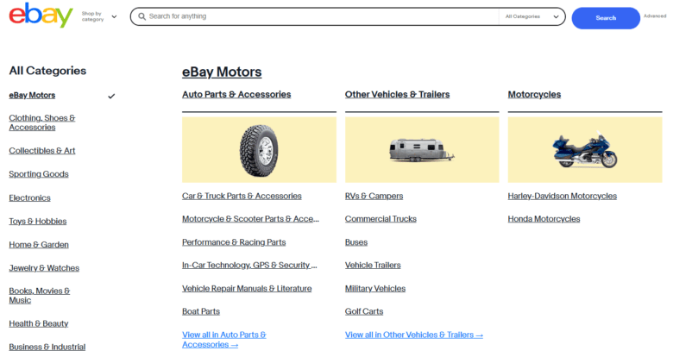Click the camper trailer image

pos(421,151)
